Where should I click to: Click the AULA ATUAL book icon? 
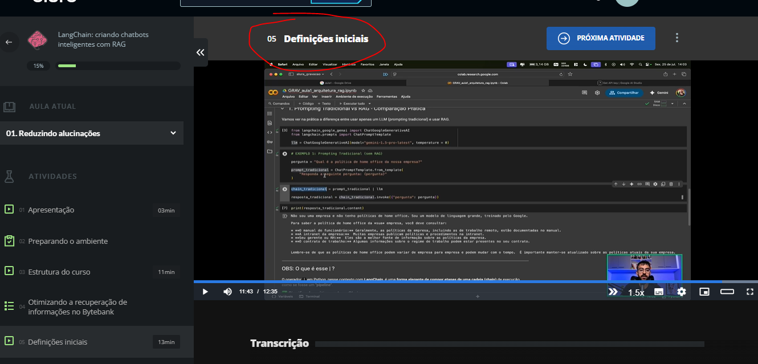click(9, 107)
